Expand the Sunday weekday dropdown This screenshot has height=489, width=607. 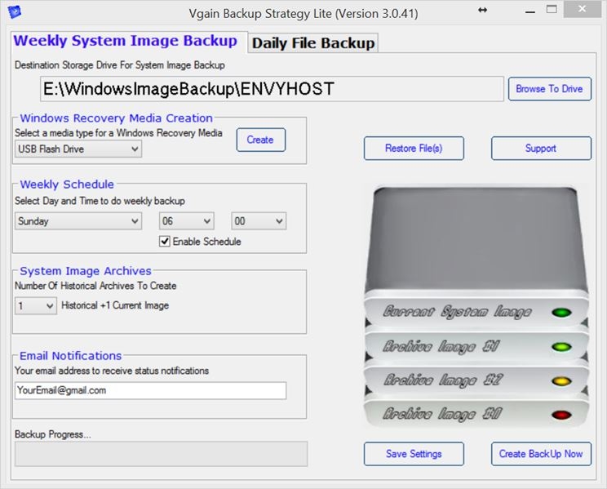click(x=78, y=221)
